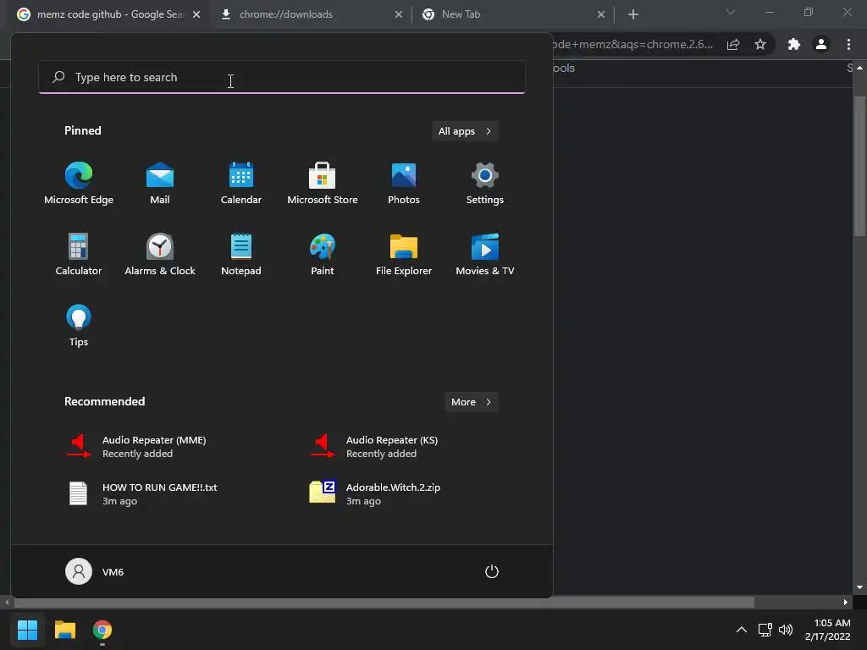Click the scroll right arrow in Chrome
This screenshot has width=867, height=650.
coord(846,602)
